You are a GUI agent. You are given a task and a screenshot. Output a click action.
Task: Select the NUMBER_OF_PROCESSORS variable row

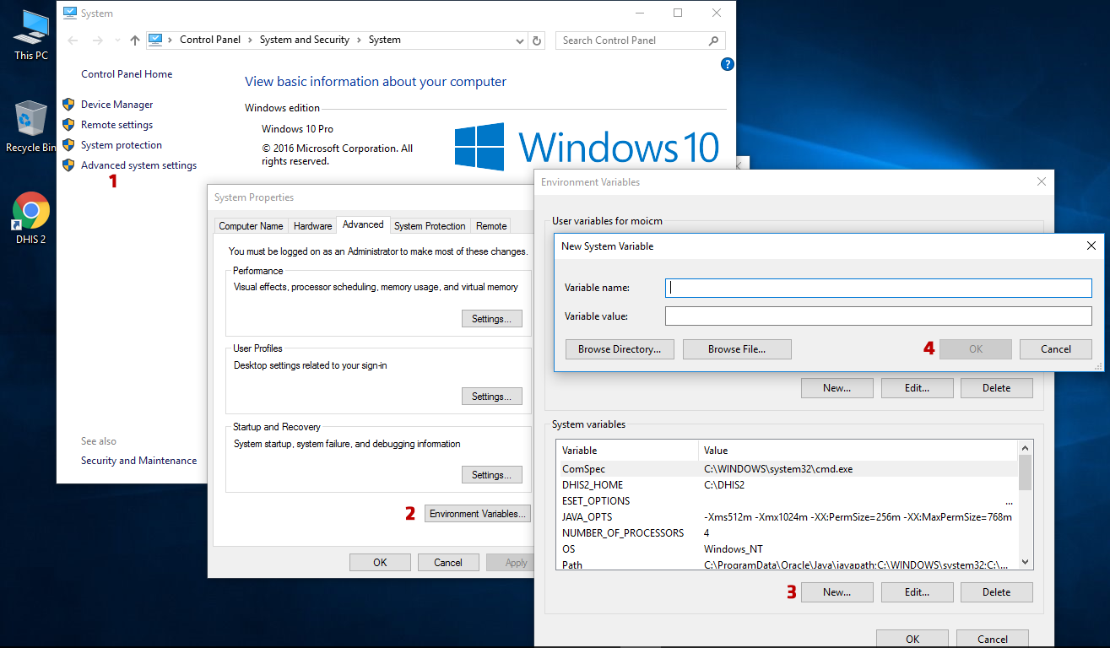(x=787, y=533)
